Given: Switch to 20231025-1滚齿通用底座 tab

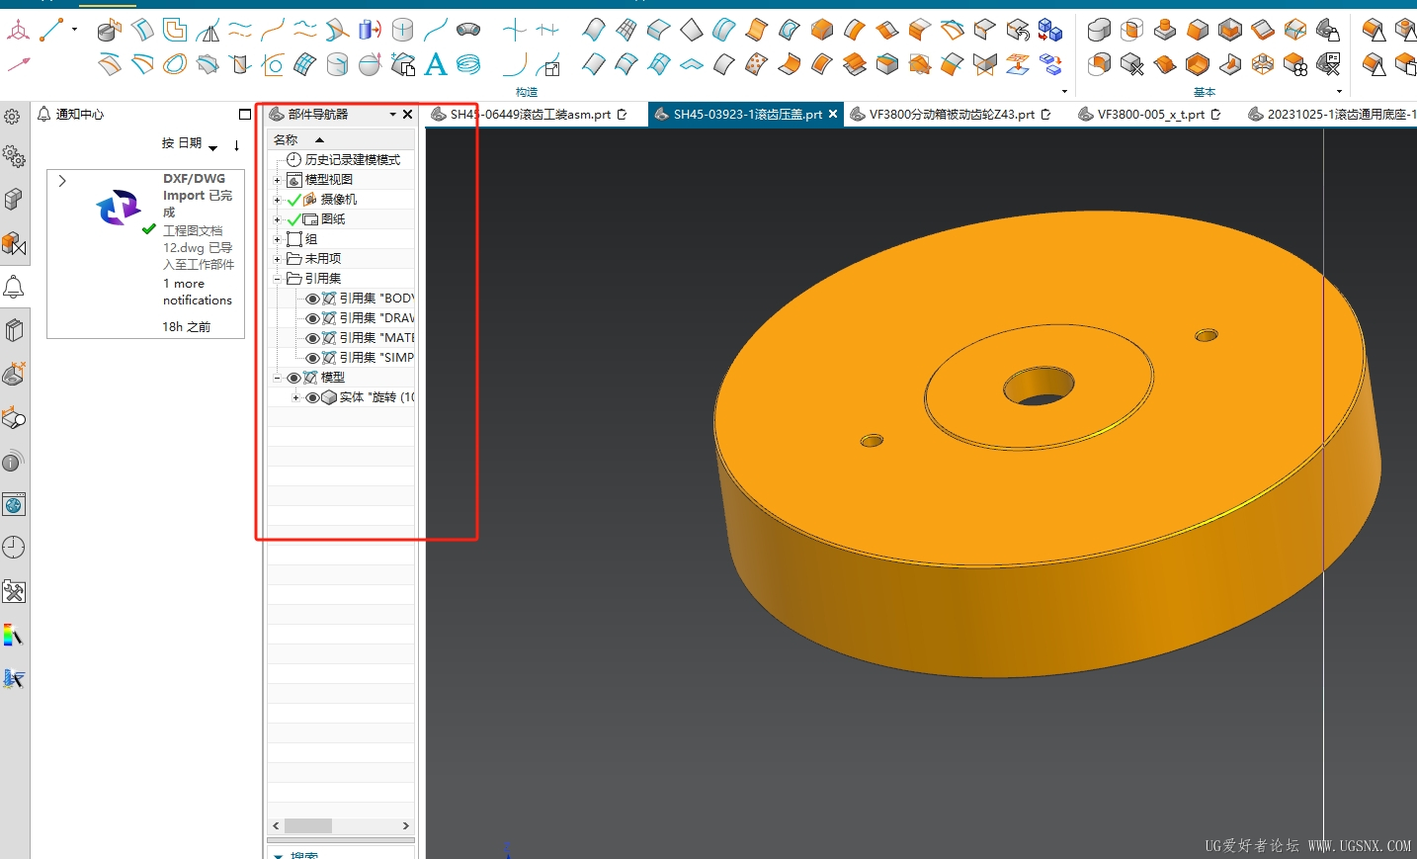Looking at the screenshot, I should [1332, 115].
